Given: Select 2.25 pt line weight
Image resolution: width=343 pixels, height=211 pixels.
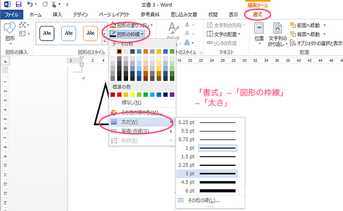Looking at the screenshot, I should click(x=207, y=165).
